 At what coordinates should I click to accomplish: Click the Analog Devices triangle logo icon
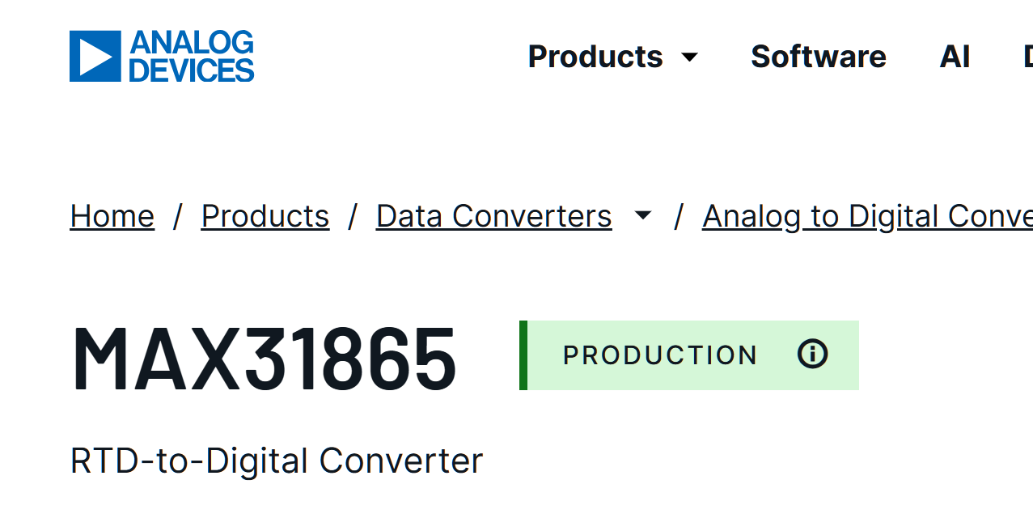(95, 56)
